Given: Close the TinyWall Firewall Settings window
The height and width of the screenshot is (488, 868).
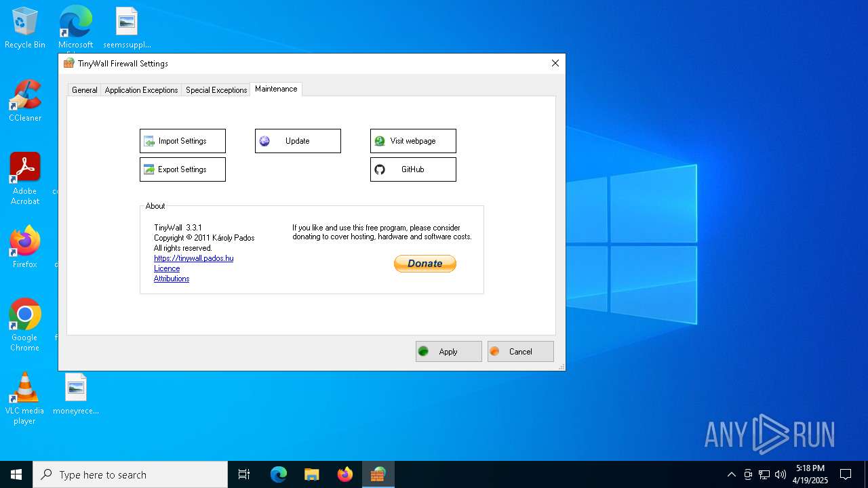Looking at the screenshot, I should (x=555, y=63).
